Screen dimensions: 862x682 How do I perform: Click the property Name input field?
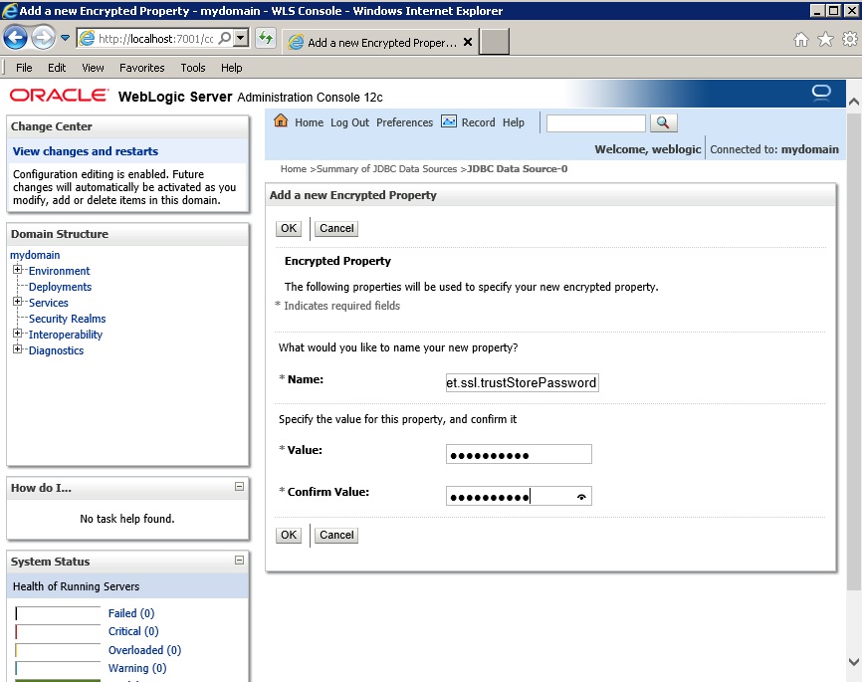point(522,382)
